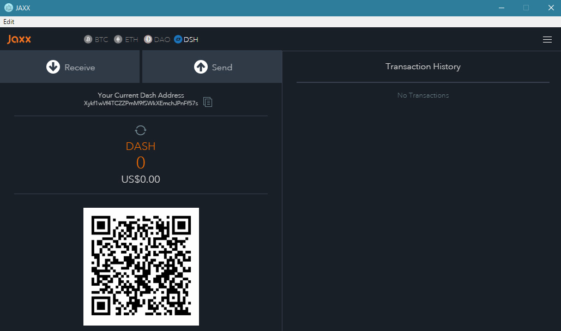Refresh the balance using the sync icon
The width and height of the screenshot is (561, 331).
[141, 130]
